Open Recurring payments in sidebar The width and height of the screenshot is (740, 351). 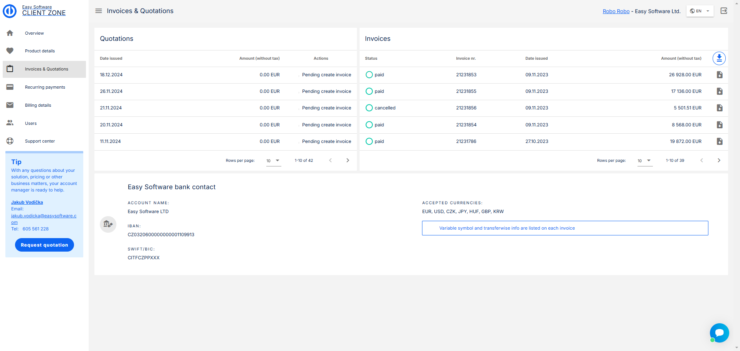point(45,87)
